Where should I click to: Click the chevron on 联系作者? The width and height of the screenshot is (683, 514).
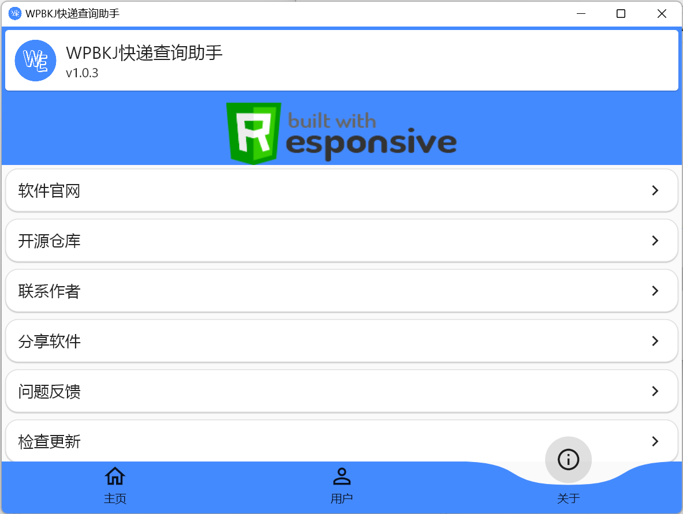point(655,291)
